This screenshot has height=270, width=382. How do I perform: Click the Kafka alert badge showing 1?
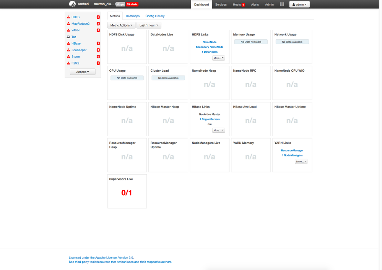pyautogui.click(x=98, y=63)
